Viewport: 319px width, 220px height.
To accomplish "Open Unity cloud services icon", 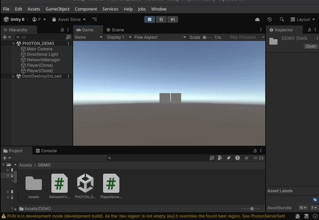I will tap(257, 20).
